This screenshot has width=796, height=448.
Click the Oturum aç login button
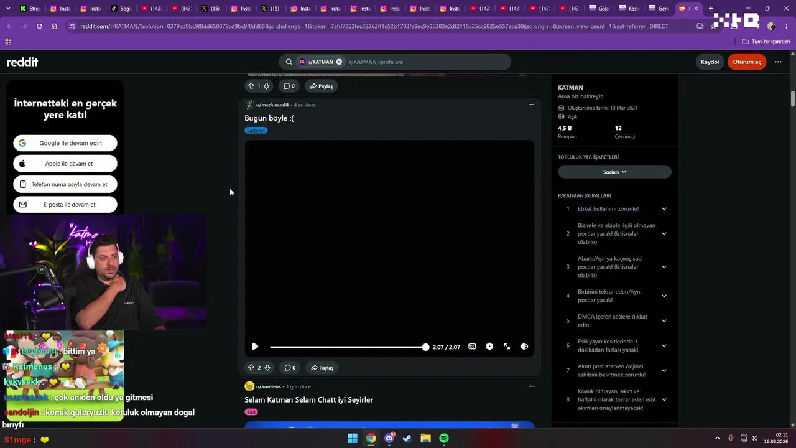747,62
